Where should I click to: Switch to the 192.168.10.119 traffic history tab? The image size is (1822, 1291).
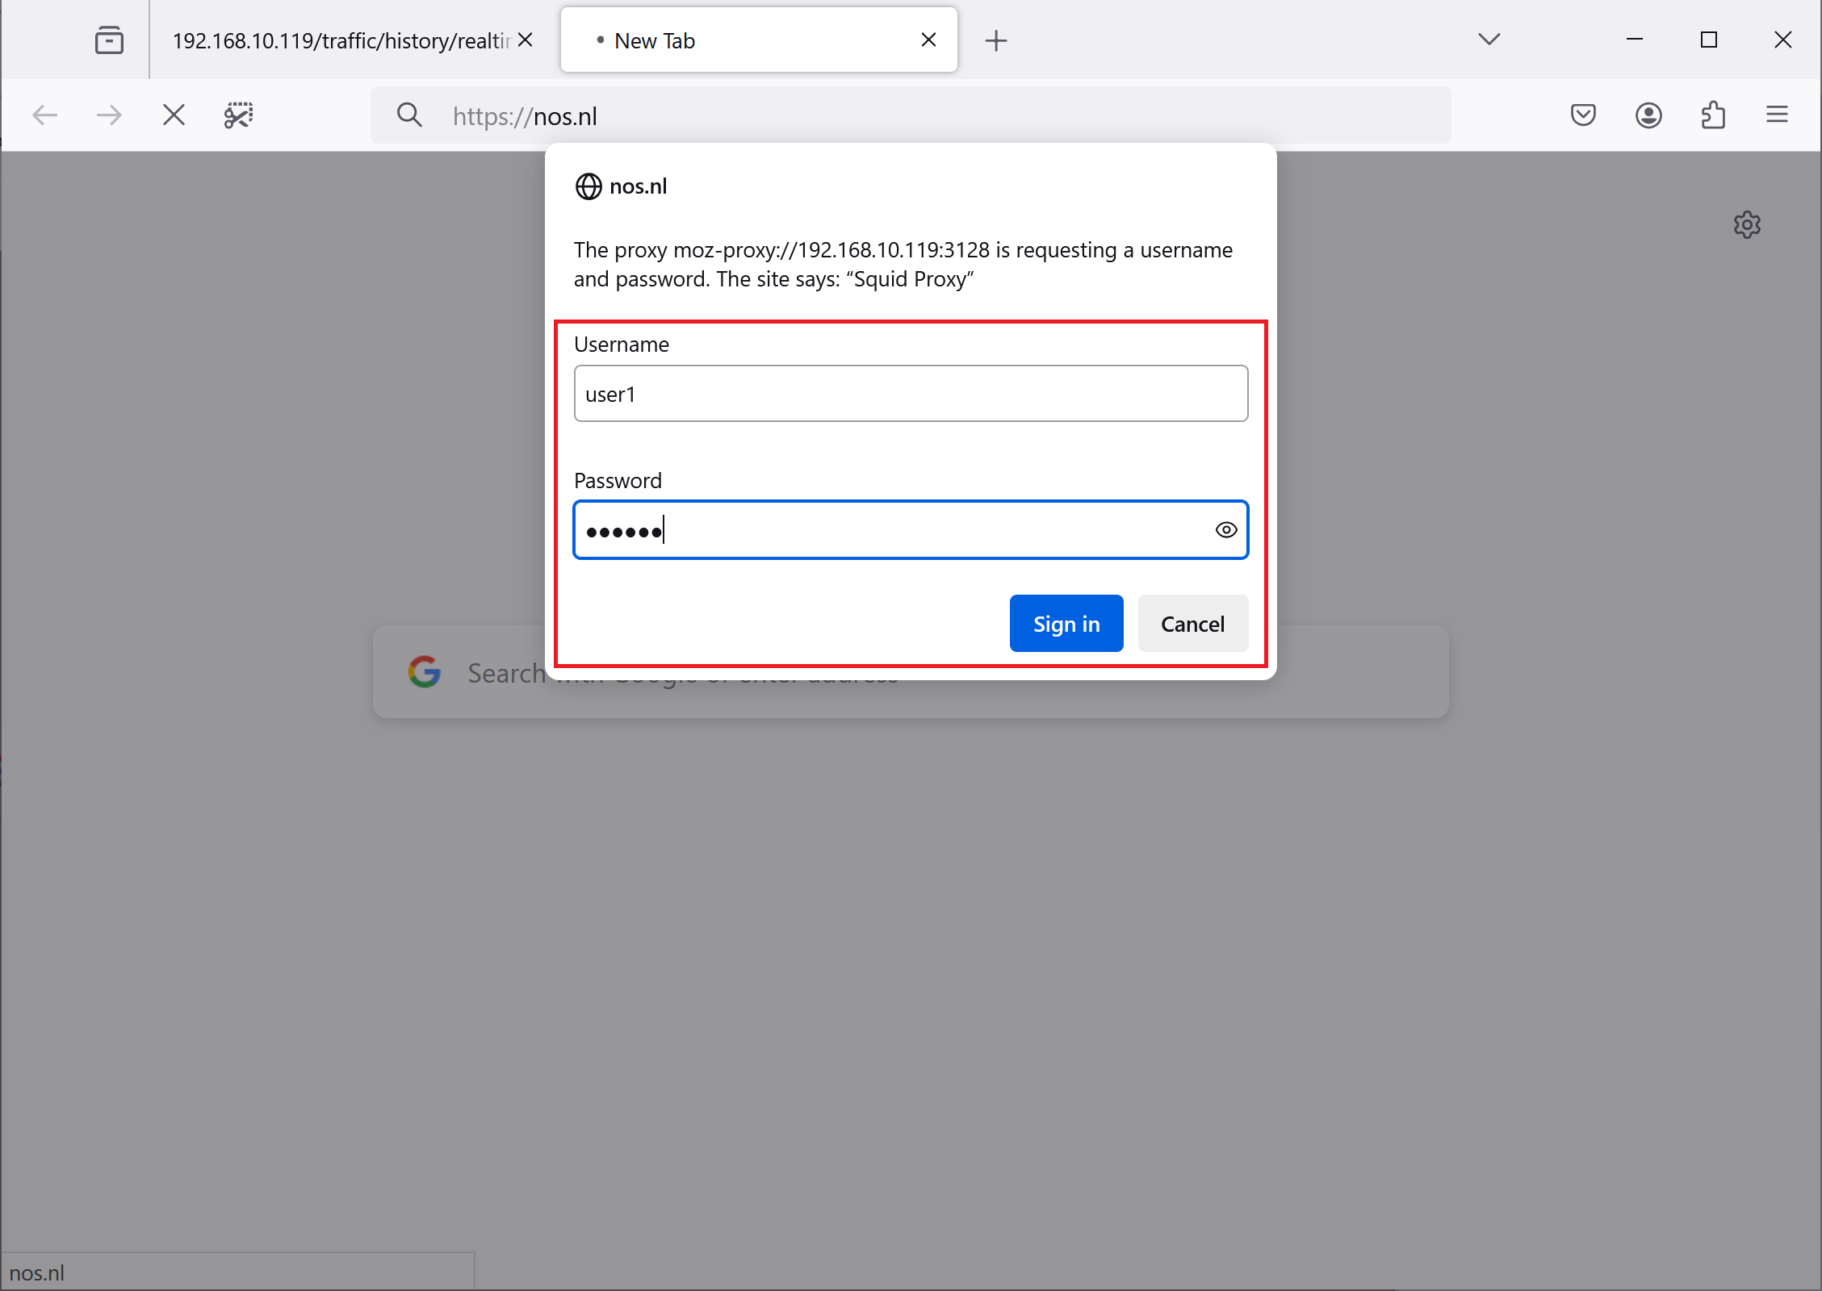point(341,40)
